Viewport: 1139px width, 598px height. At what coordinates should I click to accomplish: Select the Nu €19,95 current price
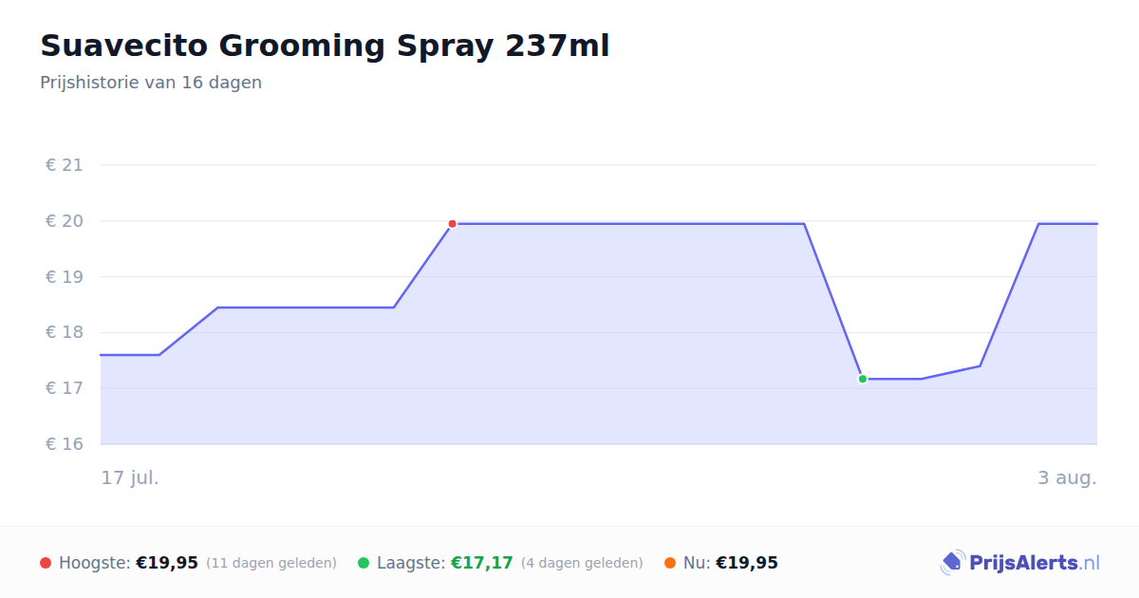(x=747, y=563)
